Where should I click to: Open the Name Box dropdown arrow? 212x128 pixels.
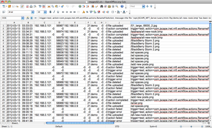(x=23, y=18)
